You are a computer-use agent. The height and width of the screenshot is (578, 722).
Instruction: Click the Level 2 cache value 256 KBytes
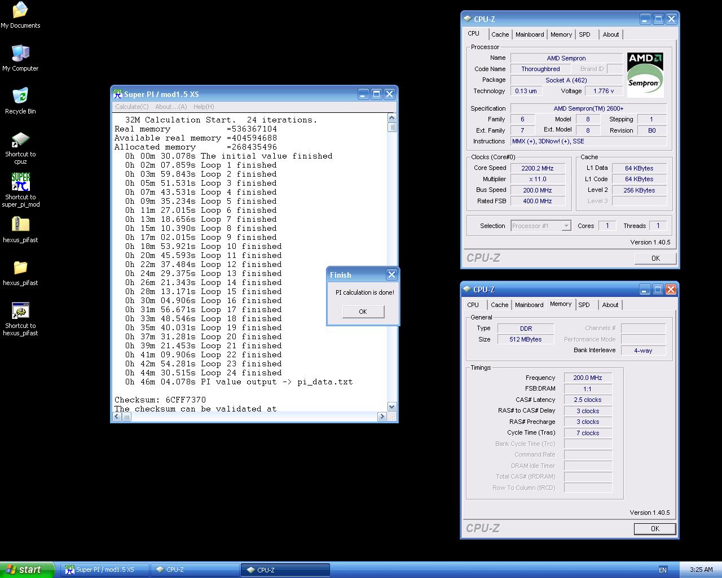[639, 190]
